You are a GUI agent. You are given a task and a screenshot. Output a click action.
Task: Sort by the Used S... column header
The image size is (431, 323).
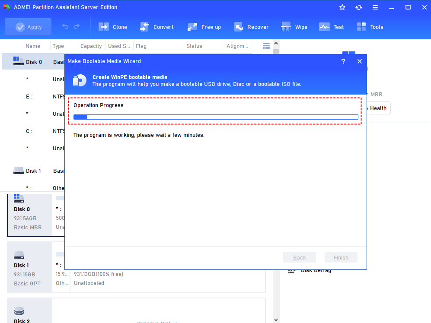pyautogui.click(x=119, y=46)
